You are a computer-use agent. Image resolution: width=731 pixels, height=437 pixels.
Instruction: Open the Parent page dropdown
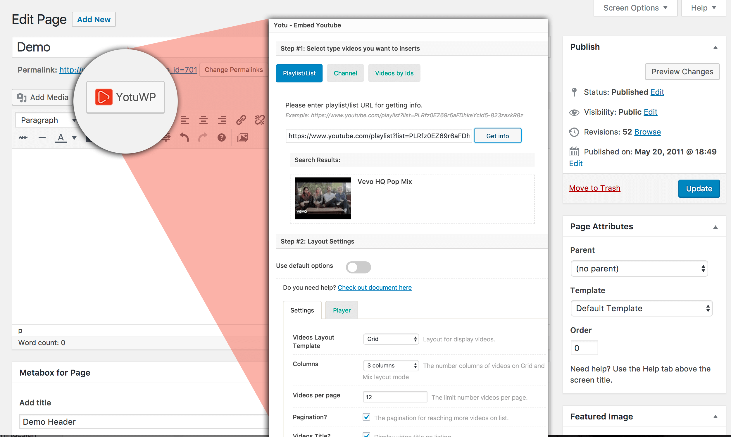click(639, 269)
